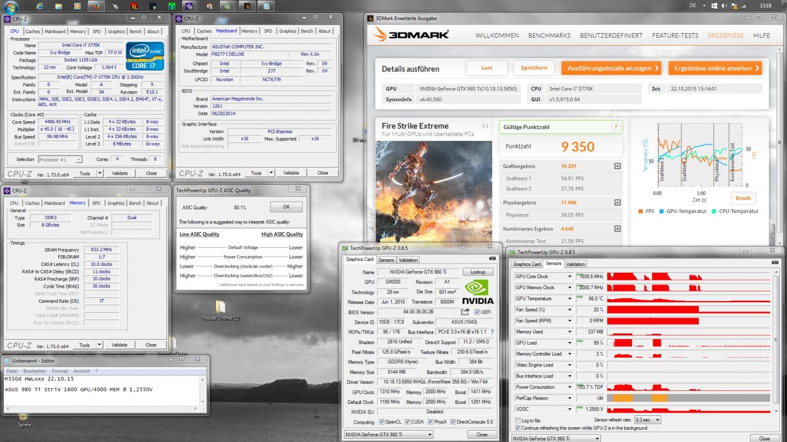787x442 pixels.
Task: Open the PerfCap Reason sensor dropdown
Action: 570,398
